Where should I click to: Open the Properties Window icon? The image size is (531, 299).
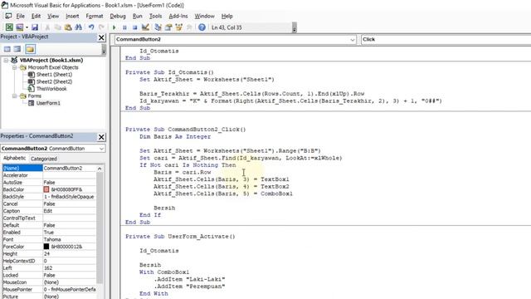(x=168, y=27)
